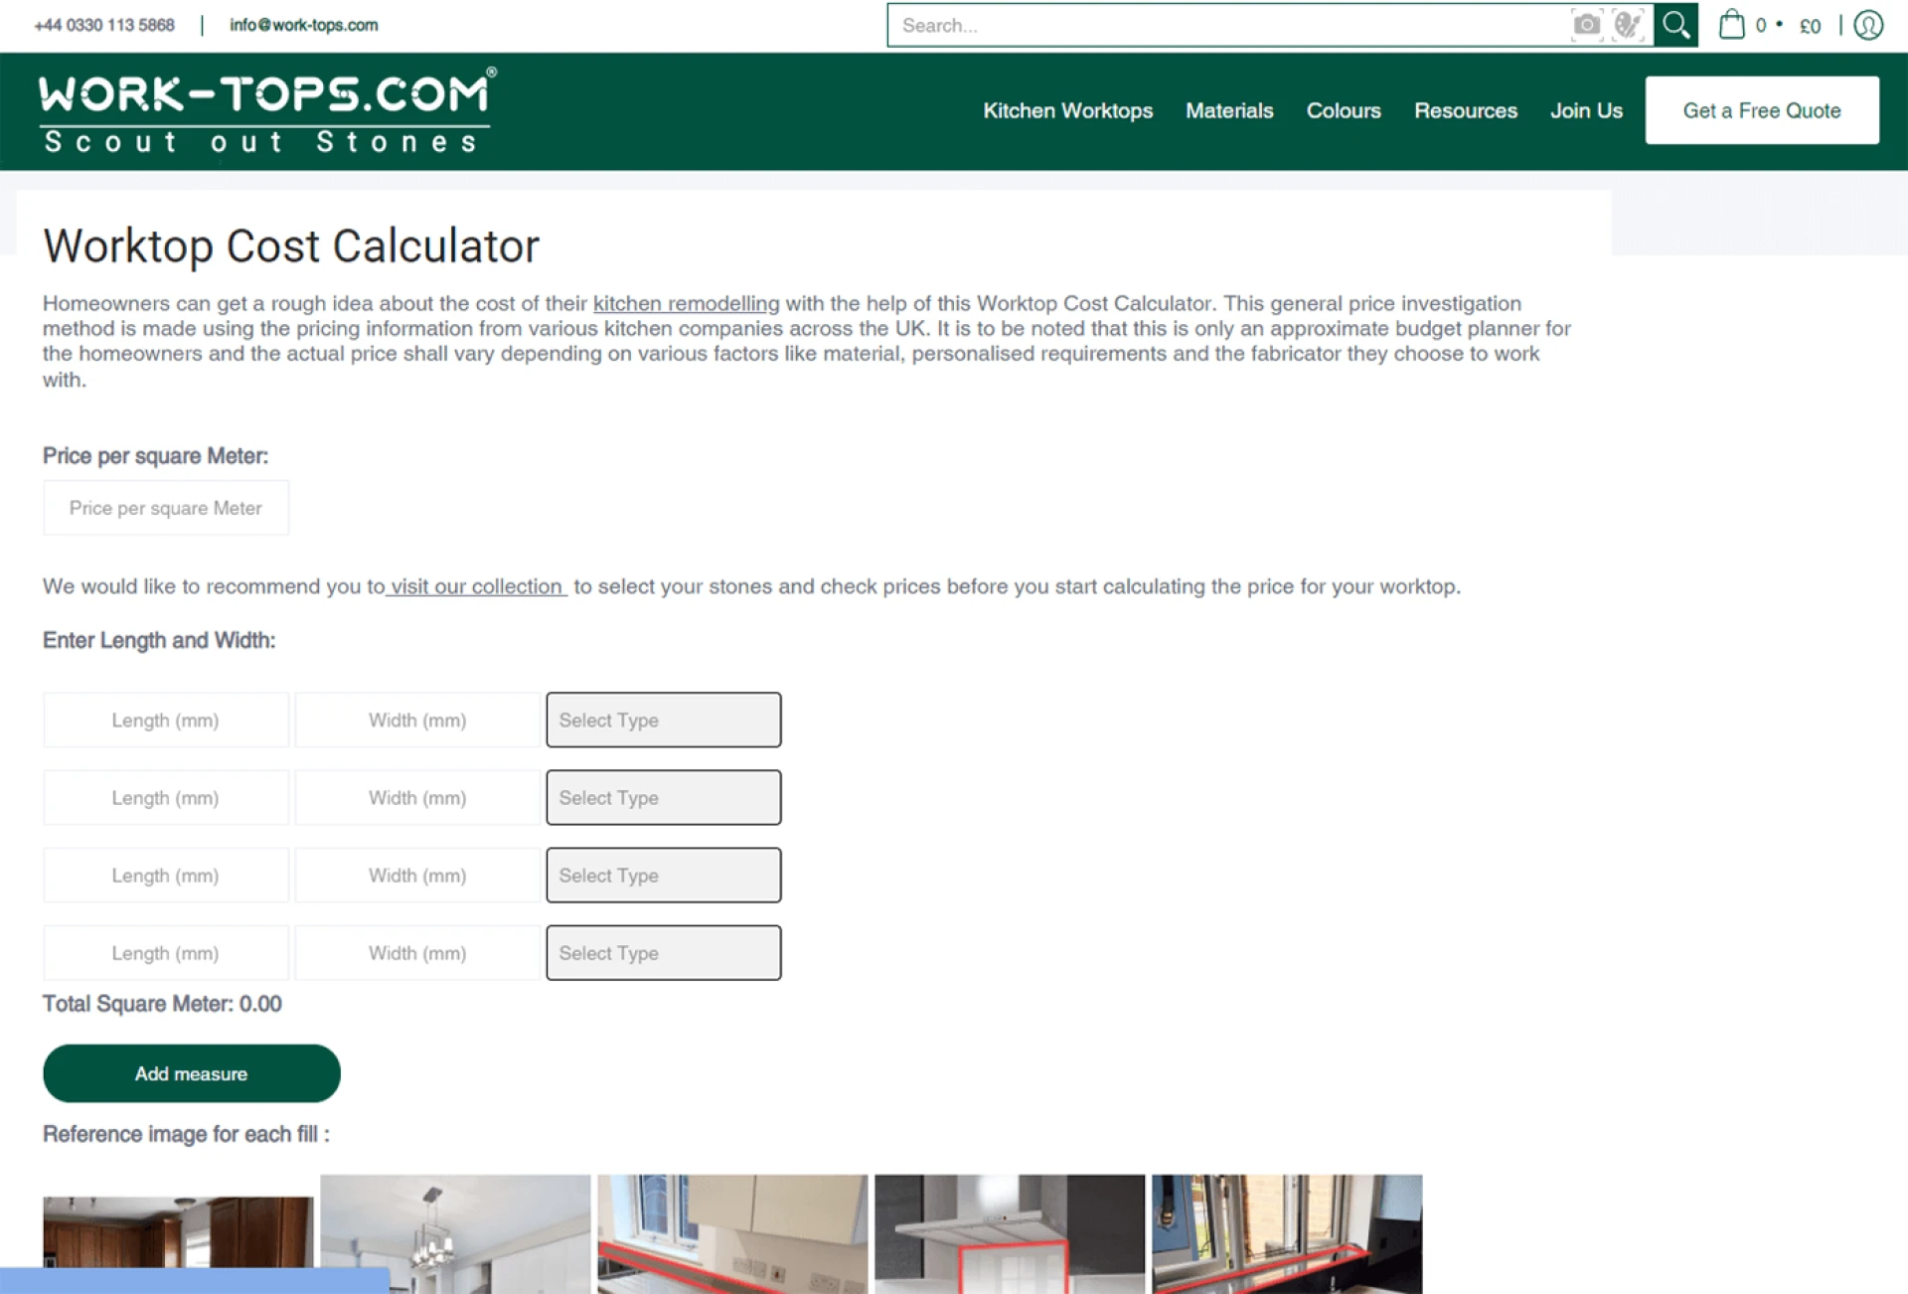Open the Materials menu
The image size is (1908, 1294).
pyautogui.click(x=1229, y=110)
